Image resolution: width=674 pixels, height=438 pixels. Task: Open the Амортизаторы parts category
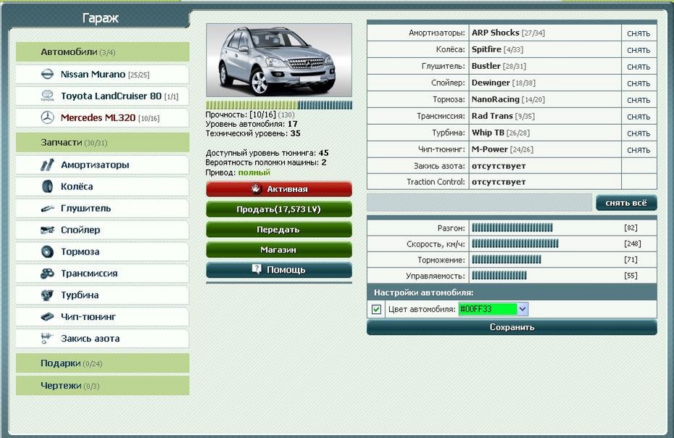pyautogui.click(x=102, y=165)
